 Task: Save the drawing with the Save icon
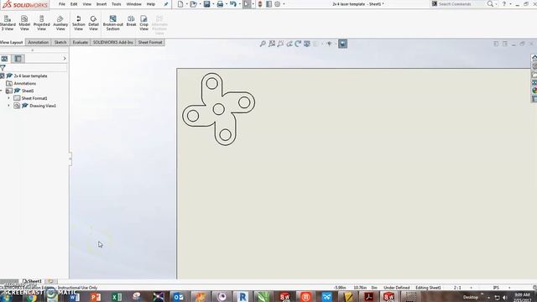coord(206,4)
